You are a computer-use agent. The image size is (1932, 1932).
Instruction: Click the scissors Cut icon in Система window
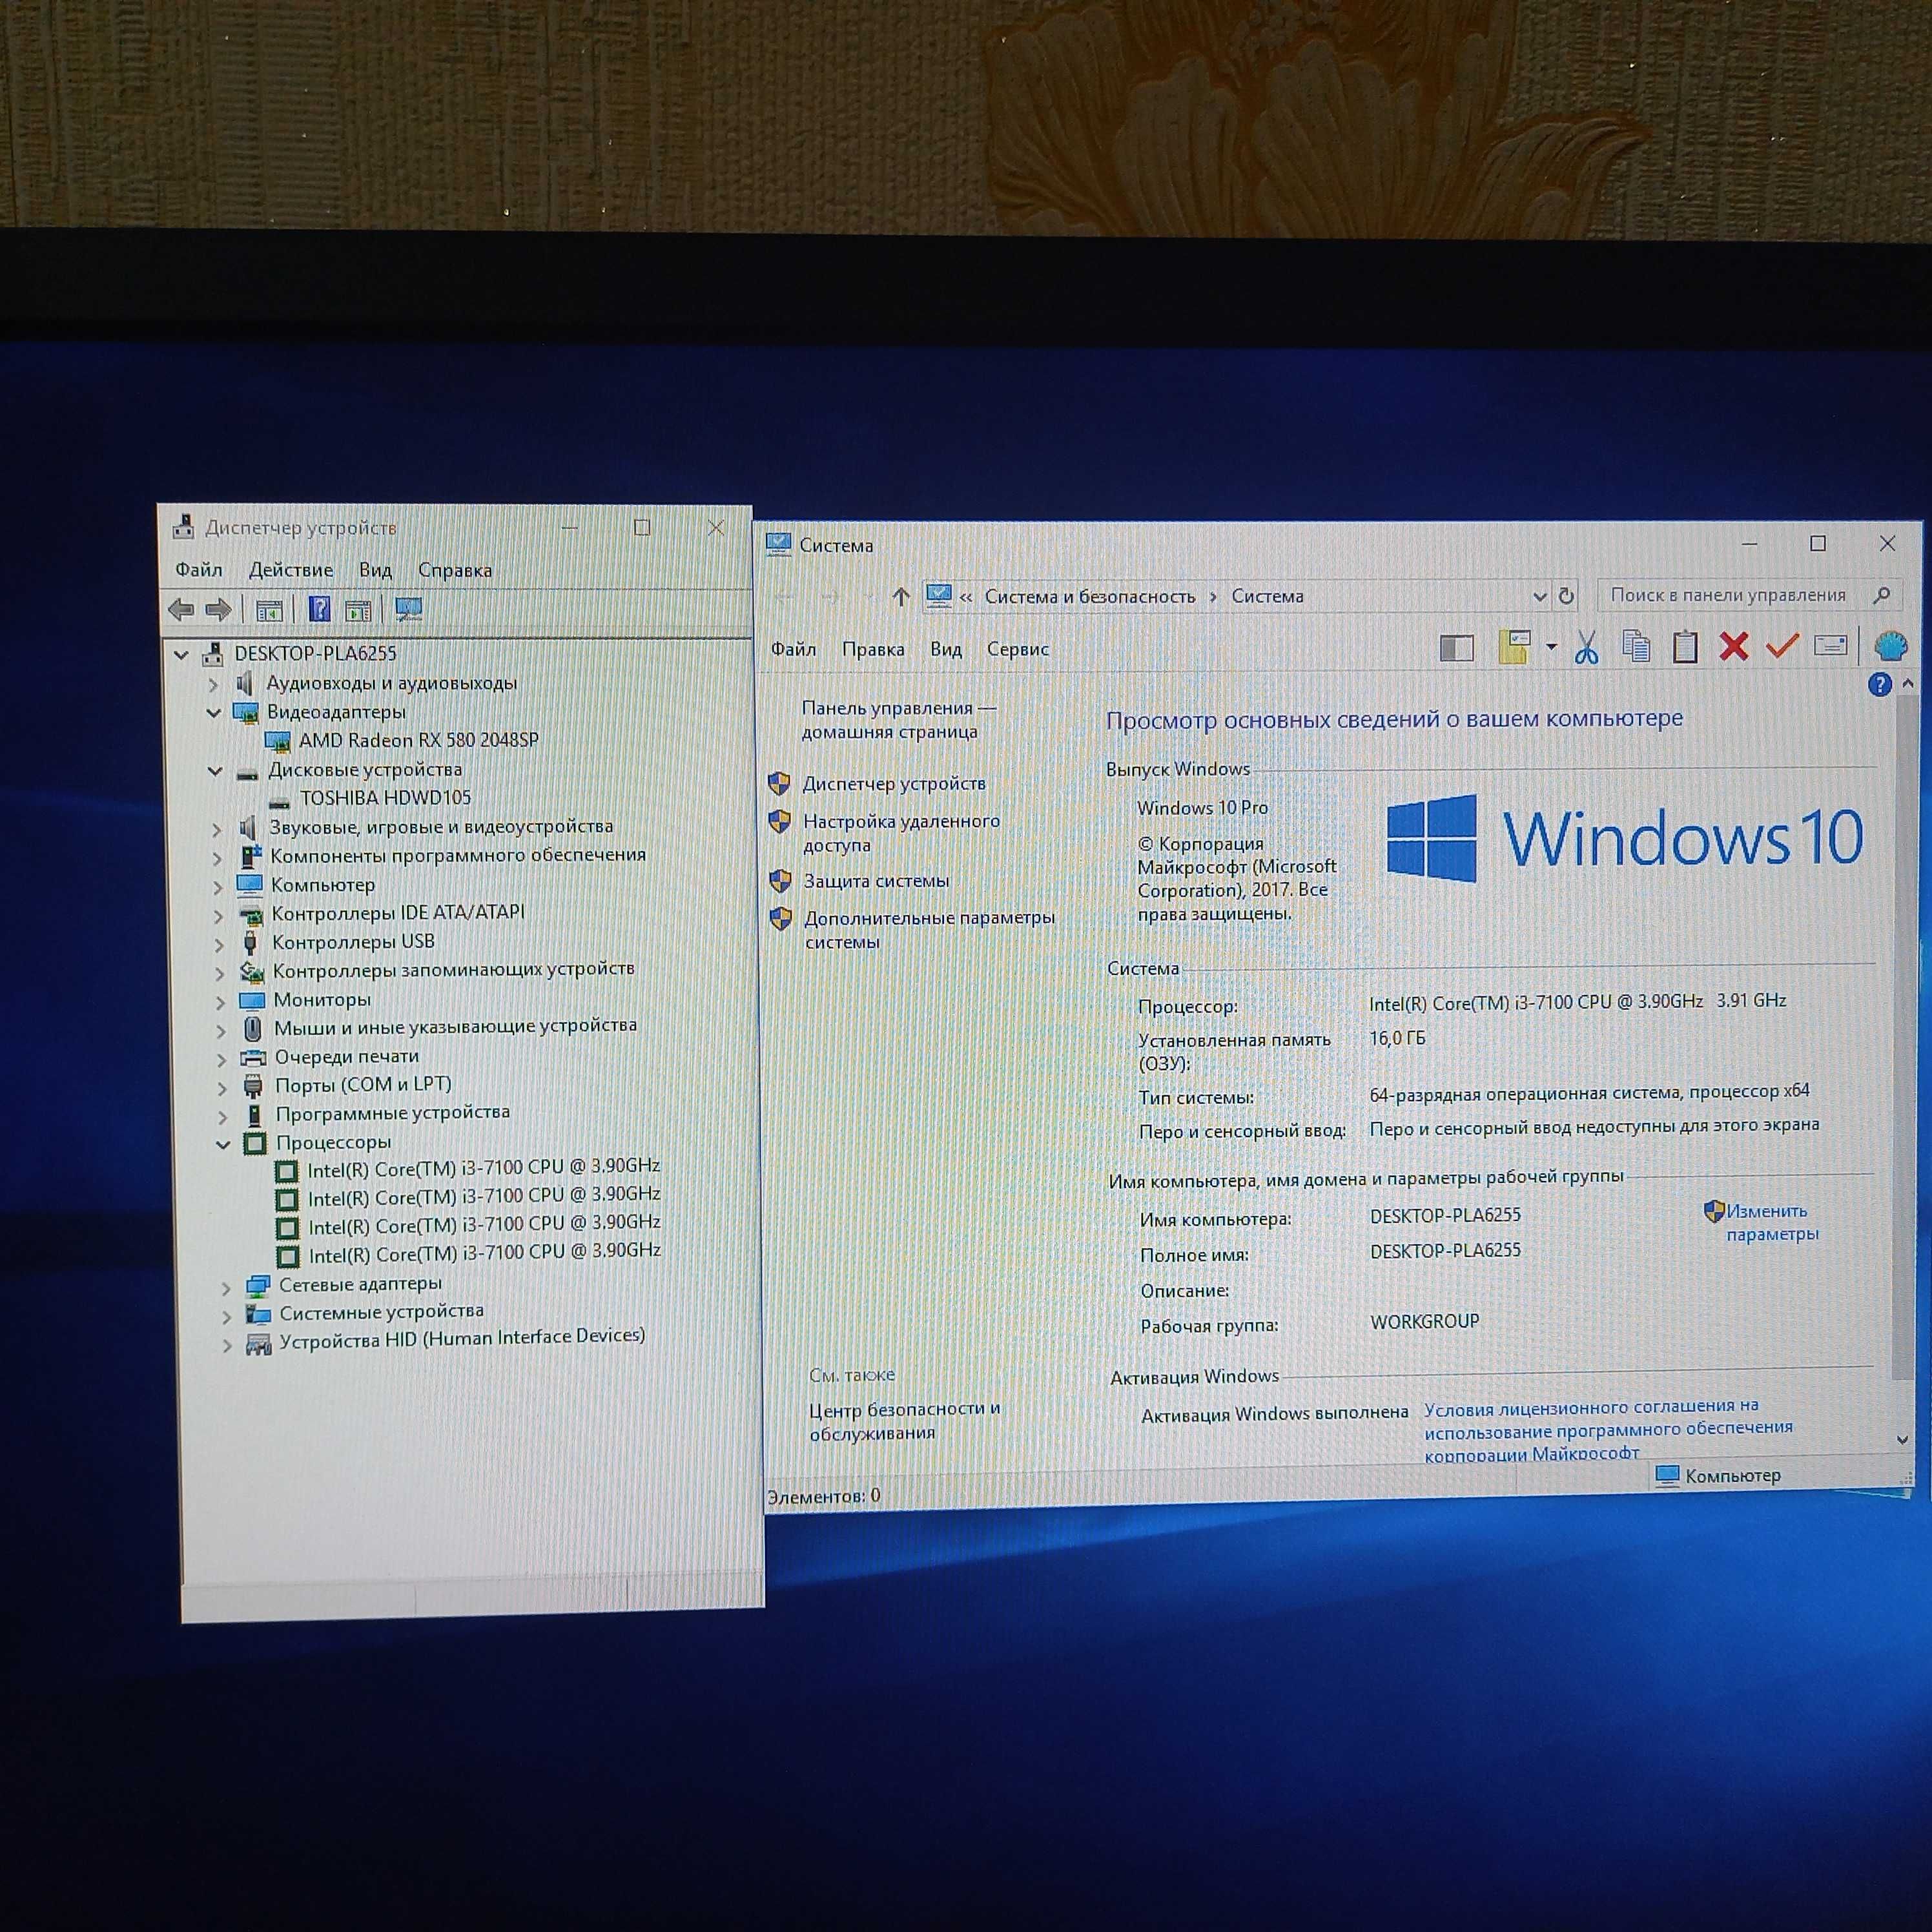pos(1586,647)
